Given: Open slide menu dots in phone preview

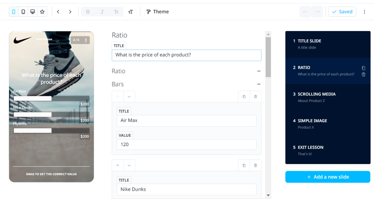Looking at the screenshot, I should click(x=86, y=40).
